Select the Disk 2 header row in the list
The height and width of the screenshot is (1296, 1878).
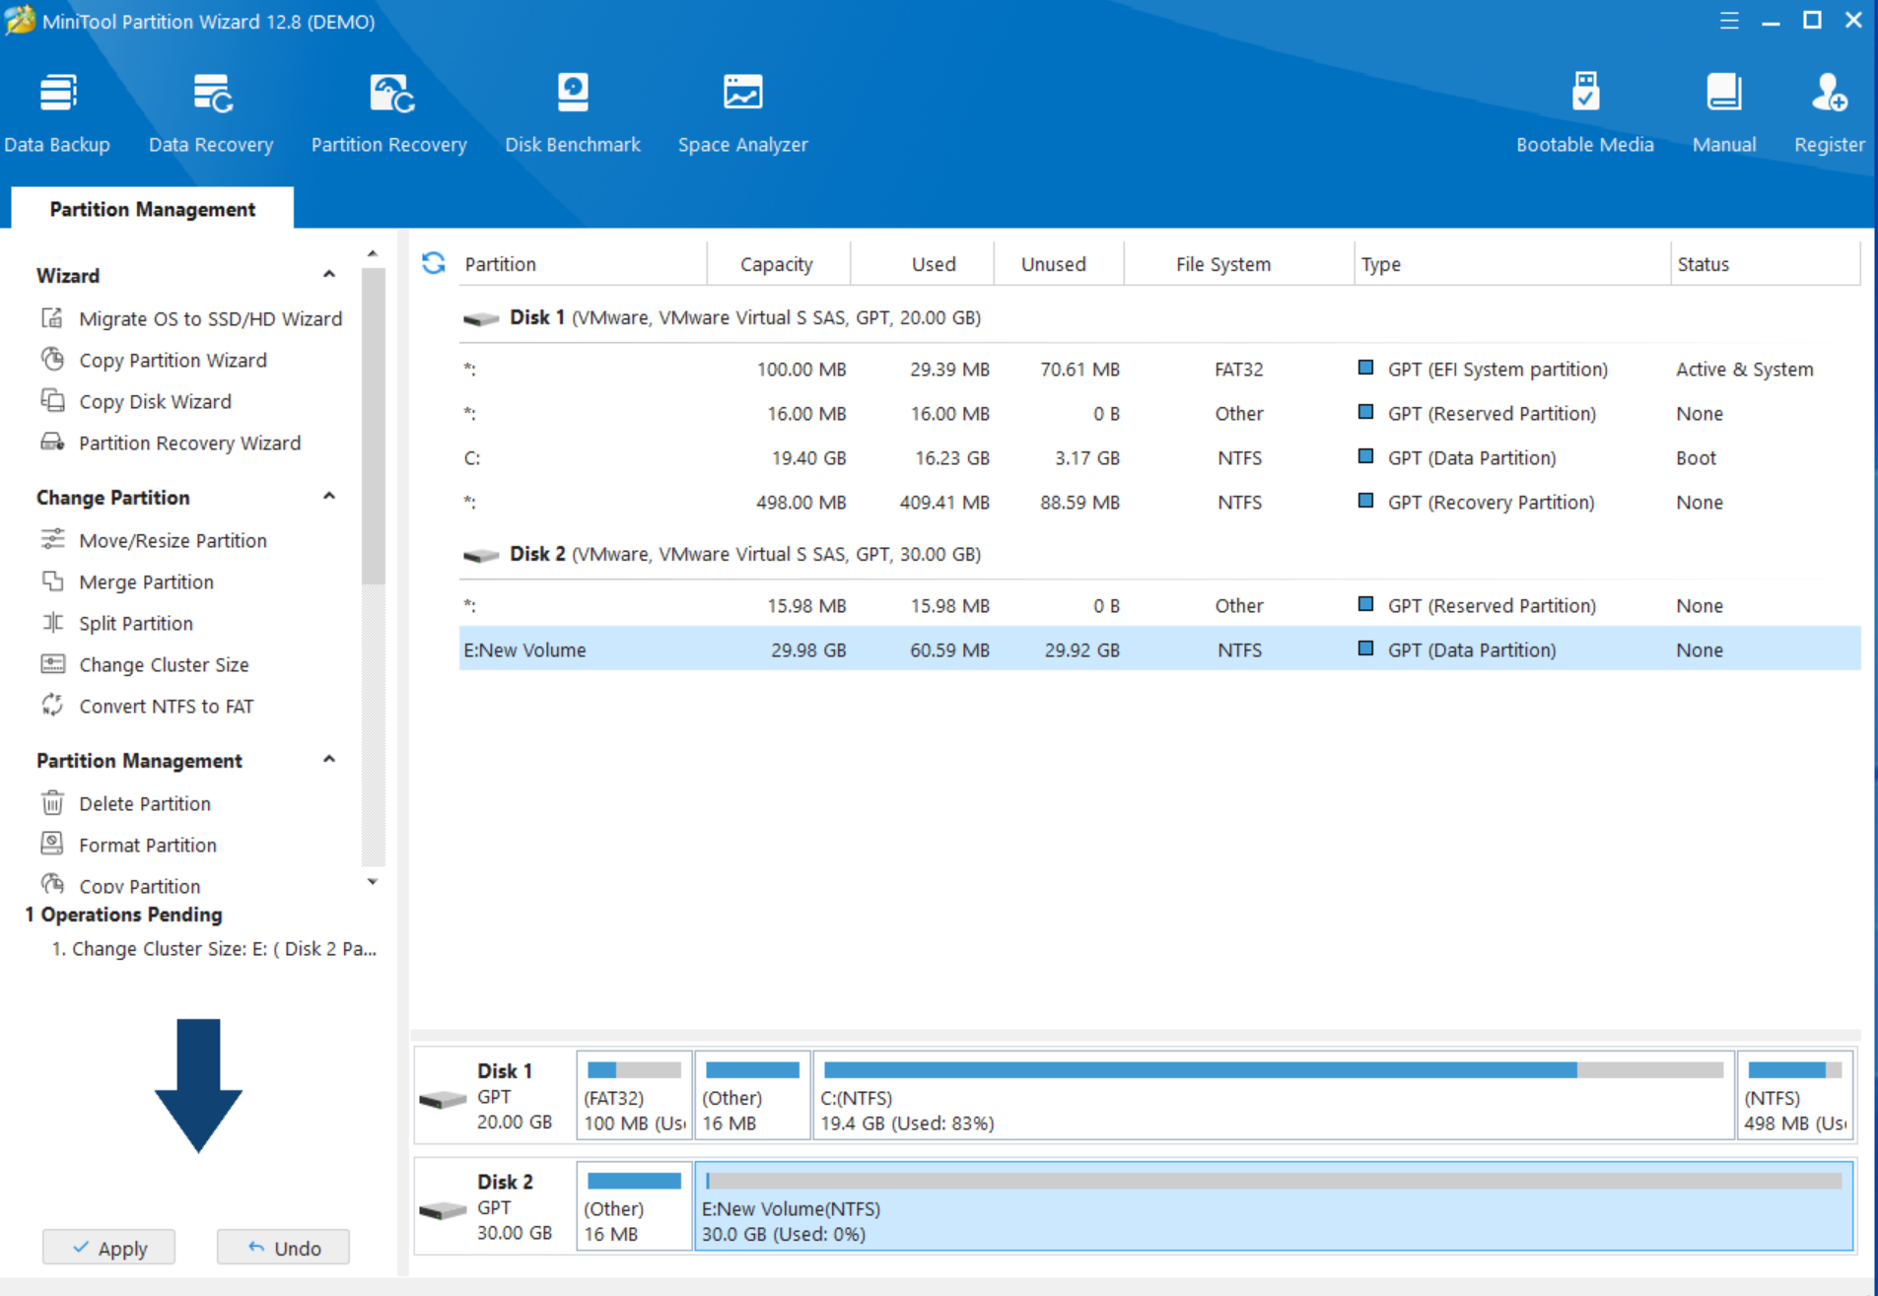[1159, 554]
